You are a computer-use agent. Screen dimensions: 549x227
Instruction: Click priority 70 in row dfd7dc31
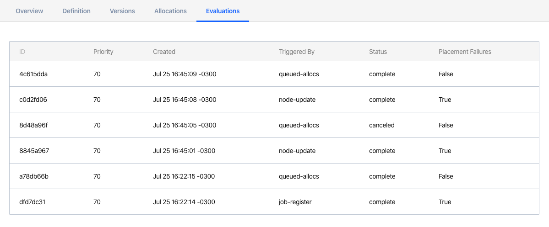click(x=97, y=202)
